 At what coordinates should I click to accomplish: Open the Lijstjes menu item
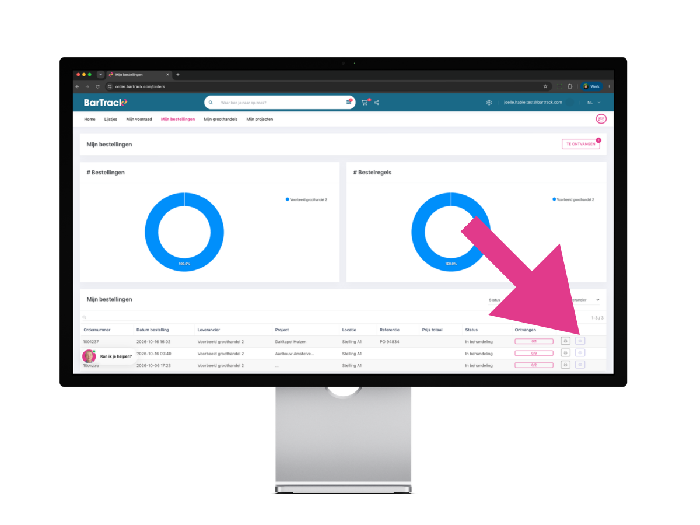111,119
